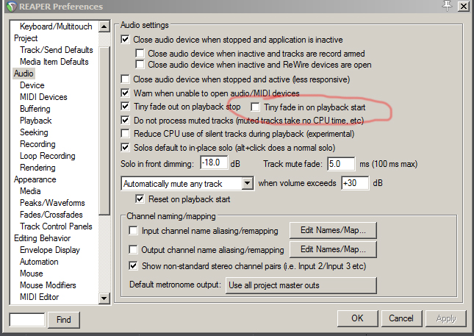Open Default metronome output selector

(301, 285)
